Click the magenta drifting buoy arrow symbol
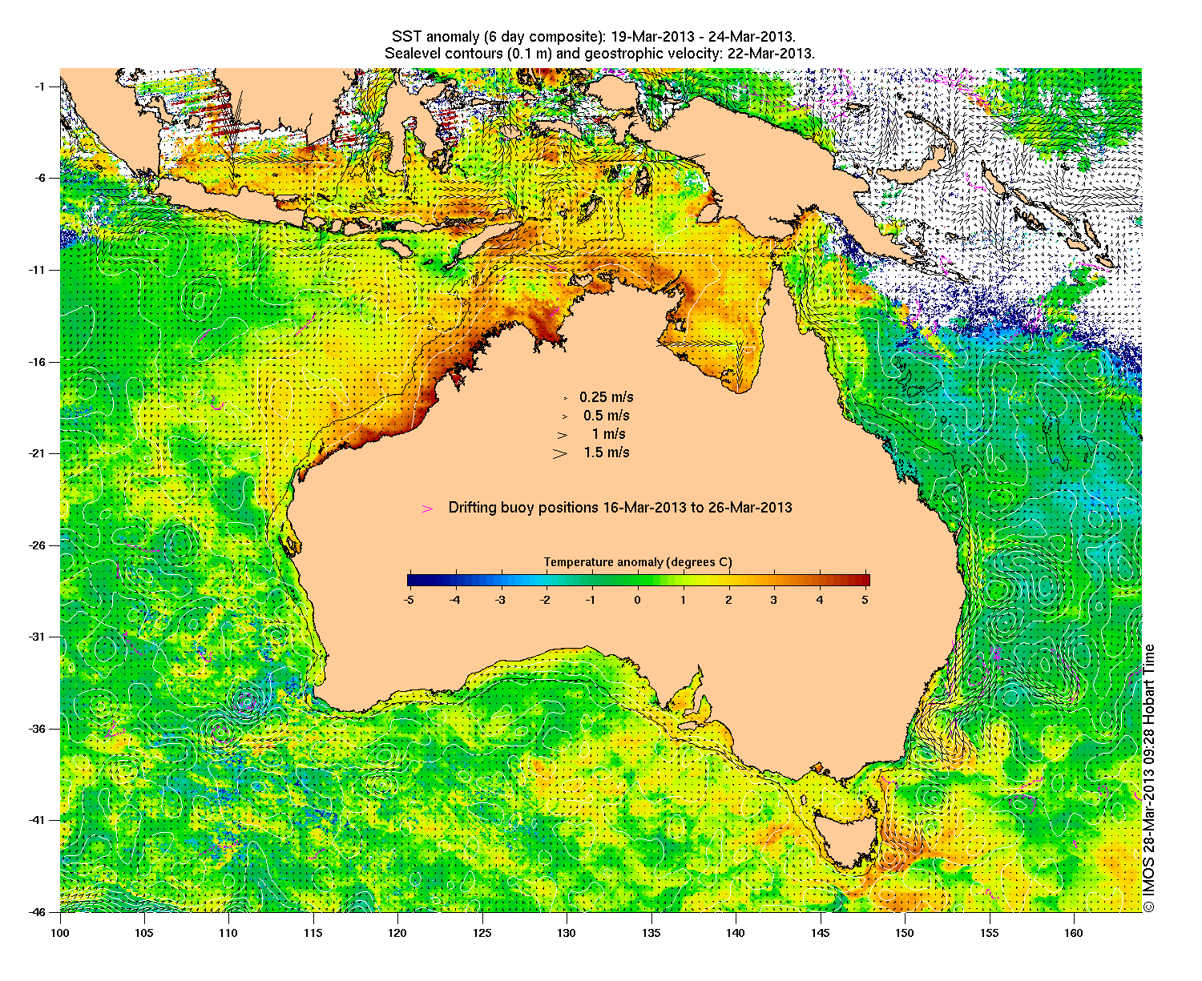Screen dimensions: 1202x981 428,509
